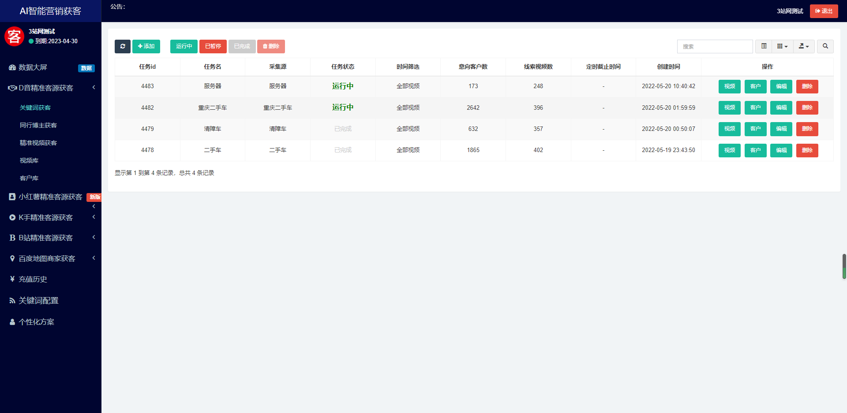
Task: Click the magnifier search icon button
Action: [x=825, y=46]
